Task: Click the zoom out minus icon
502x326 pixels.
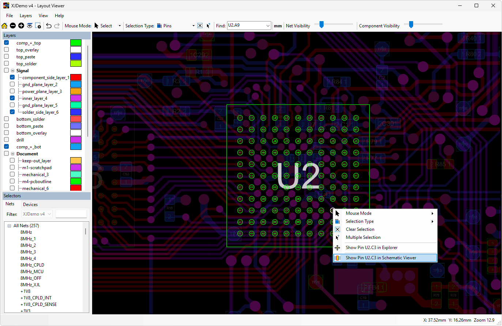Action: [x=13, y=26]
